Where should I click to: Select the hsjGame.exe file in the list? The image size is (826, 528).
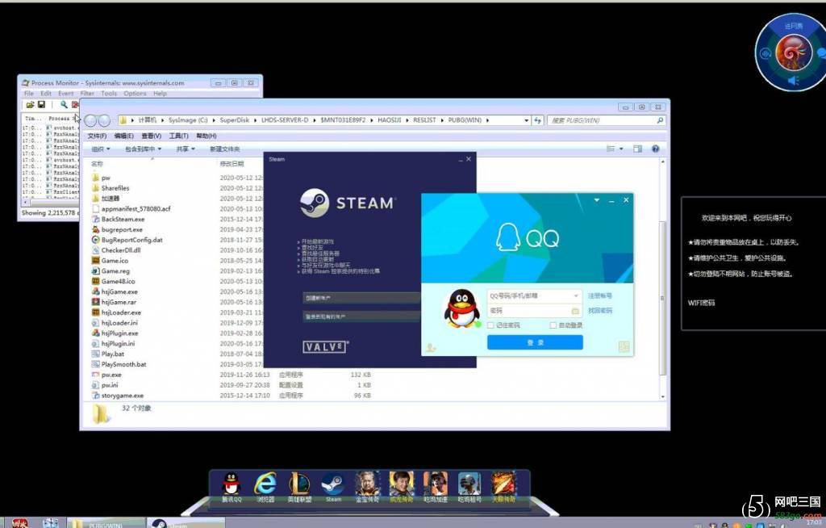coord(119,292)
